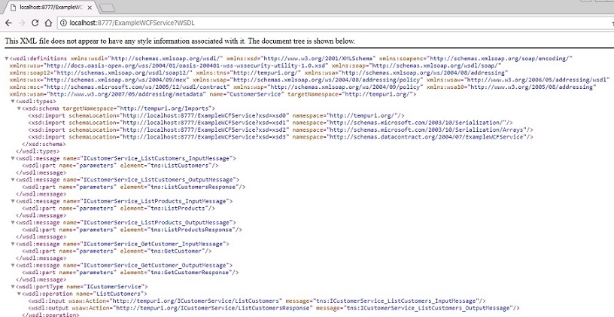The image size is (614, 317).
Task: Click the wsdl:part element tns:ListProducts line
Action: 118,208
